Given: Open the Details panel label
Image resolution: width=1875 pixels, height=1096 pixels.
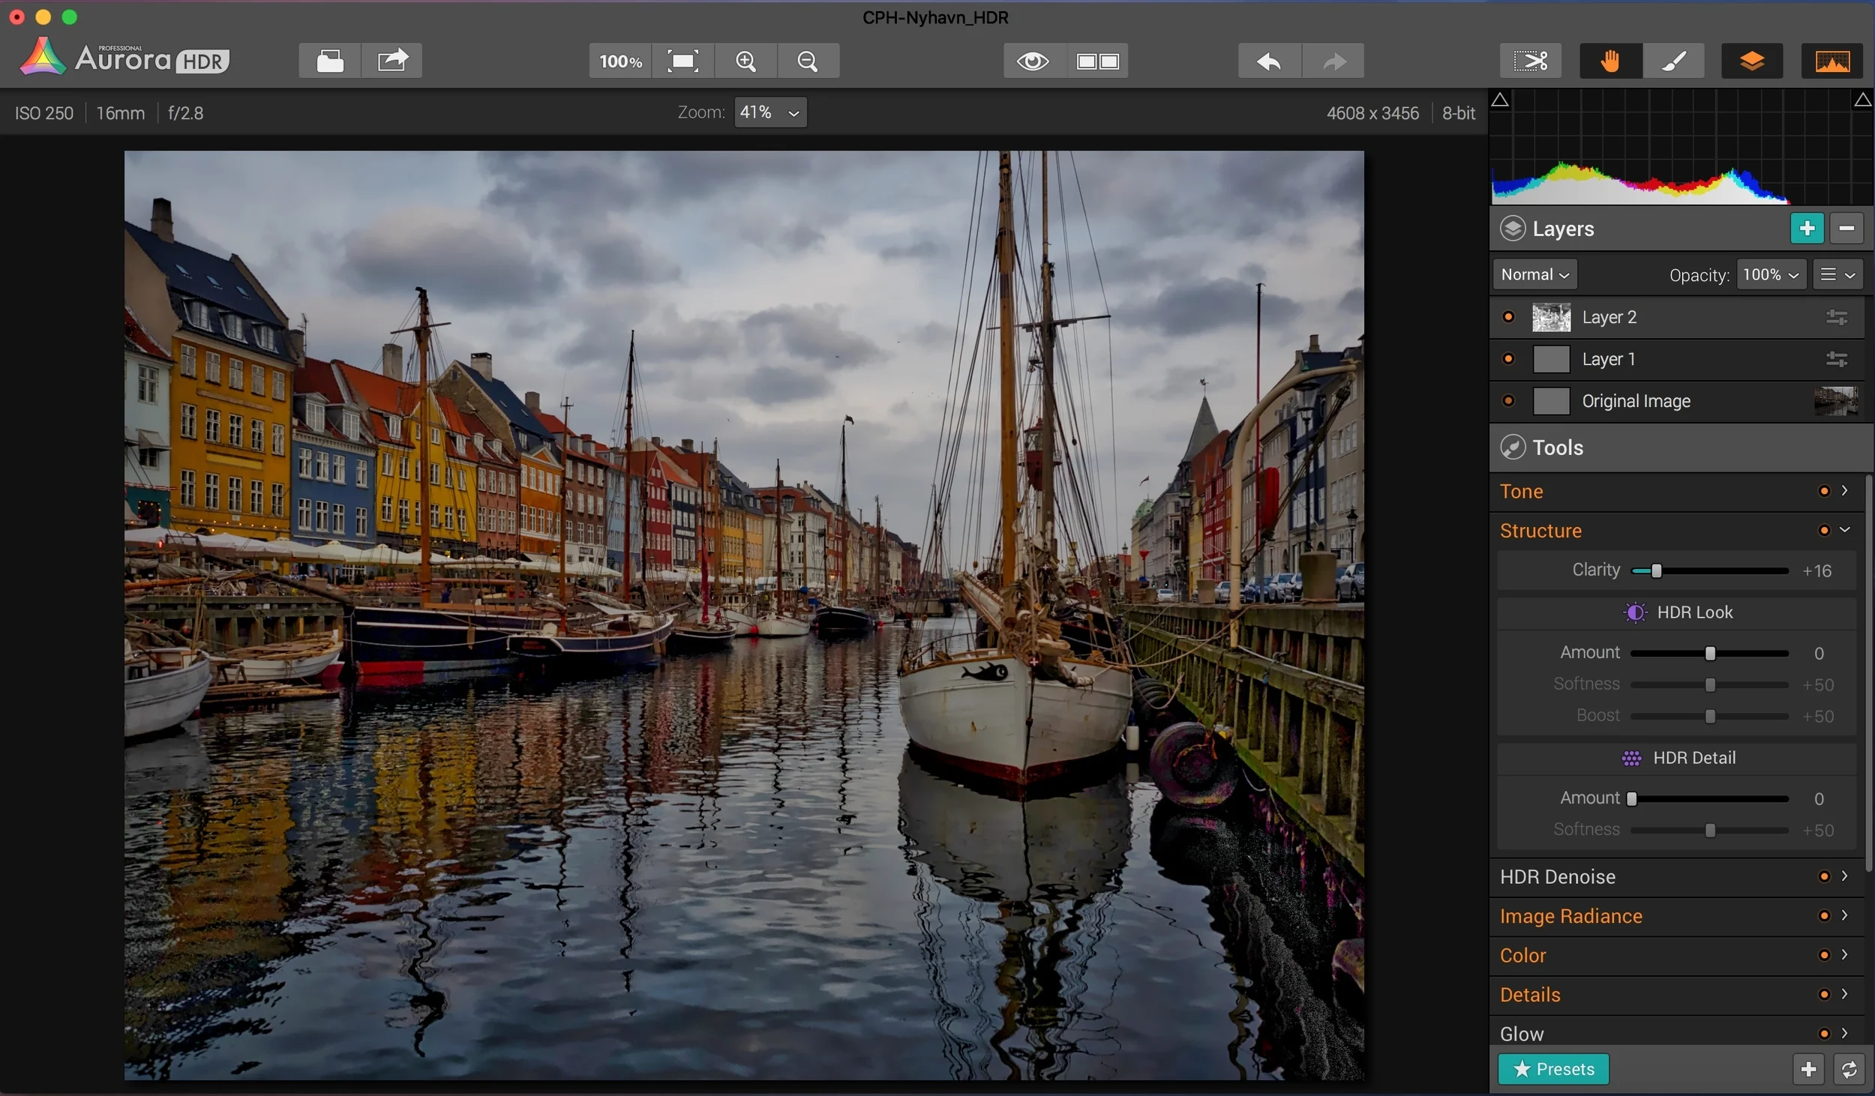Looking at the screenshot, I should pos(1530,995).
